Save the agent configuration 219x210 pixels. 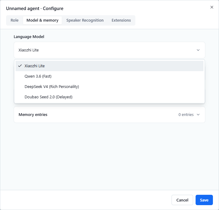[x=204, y=200]
